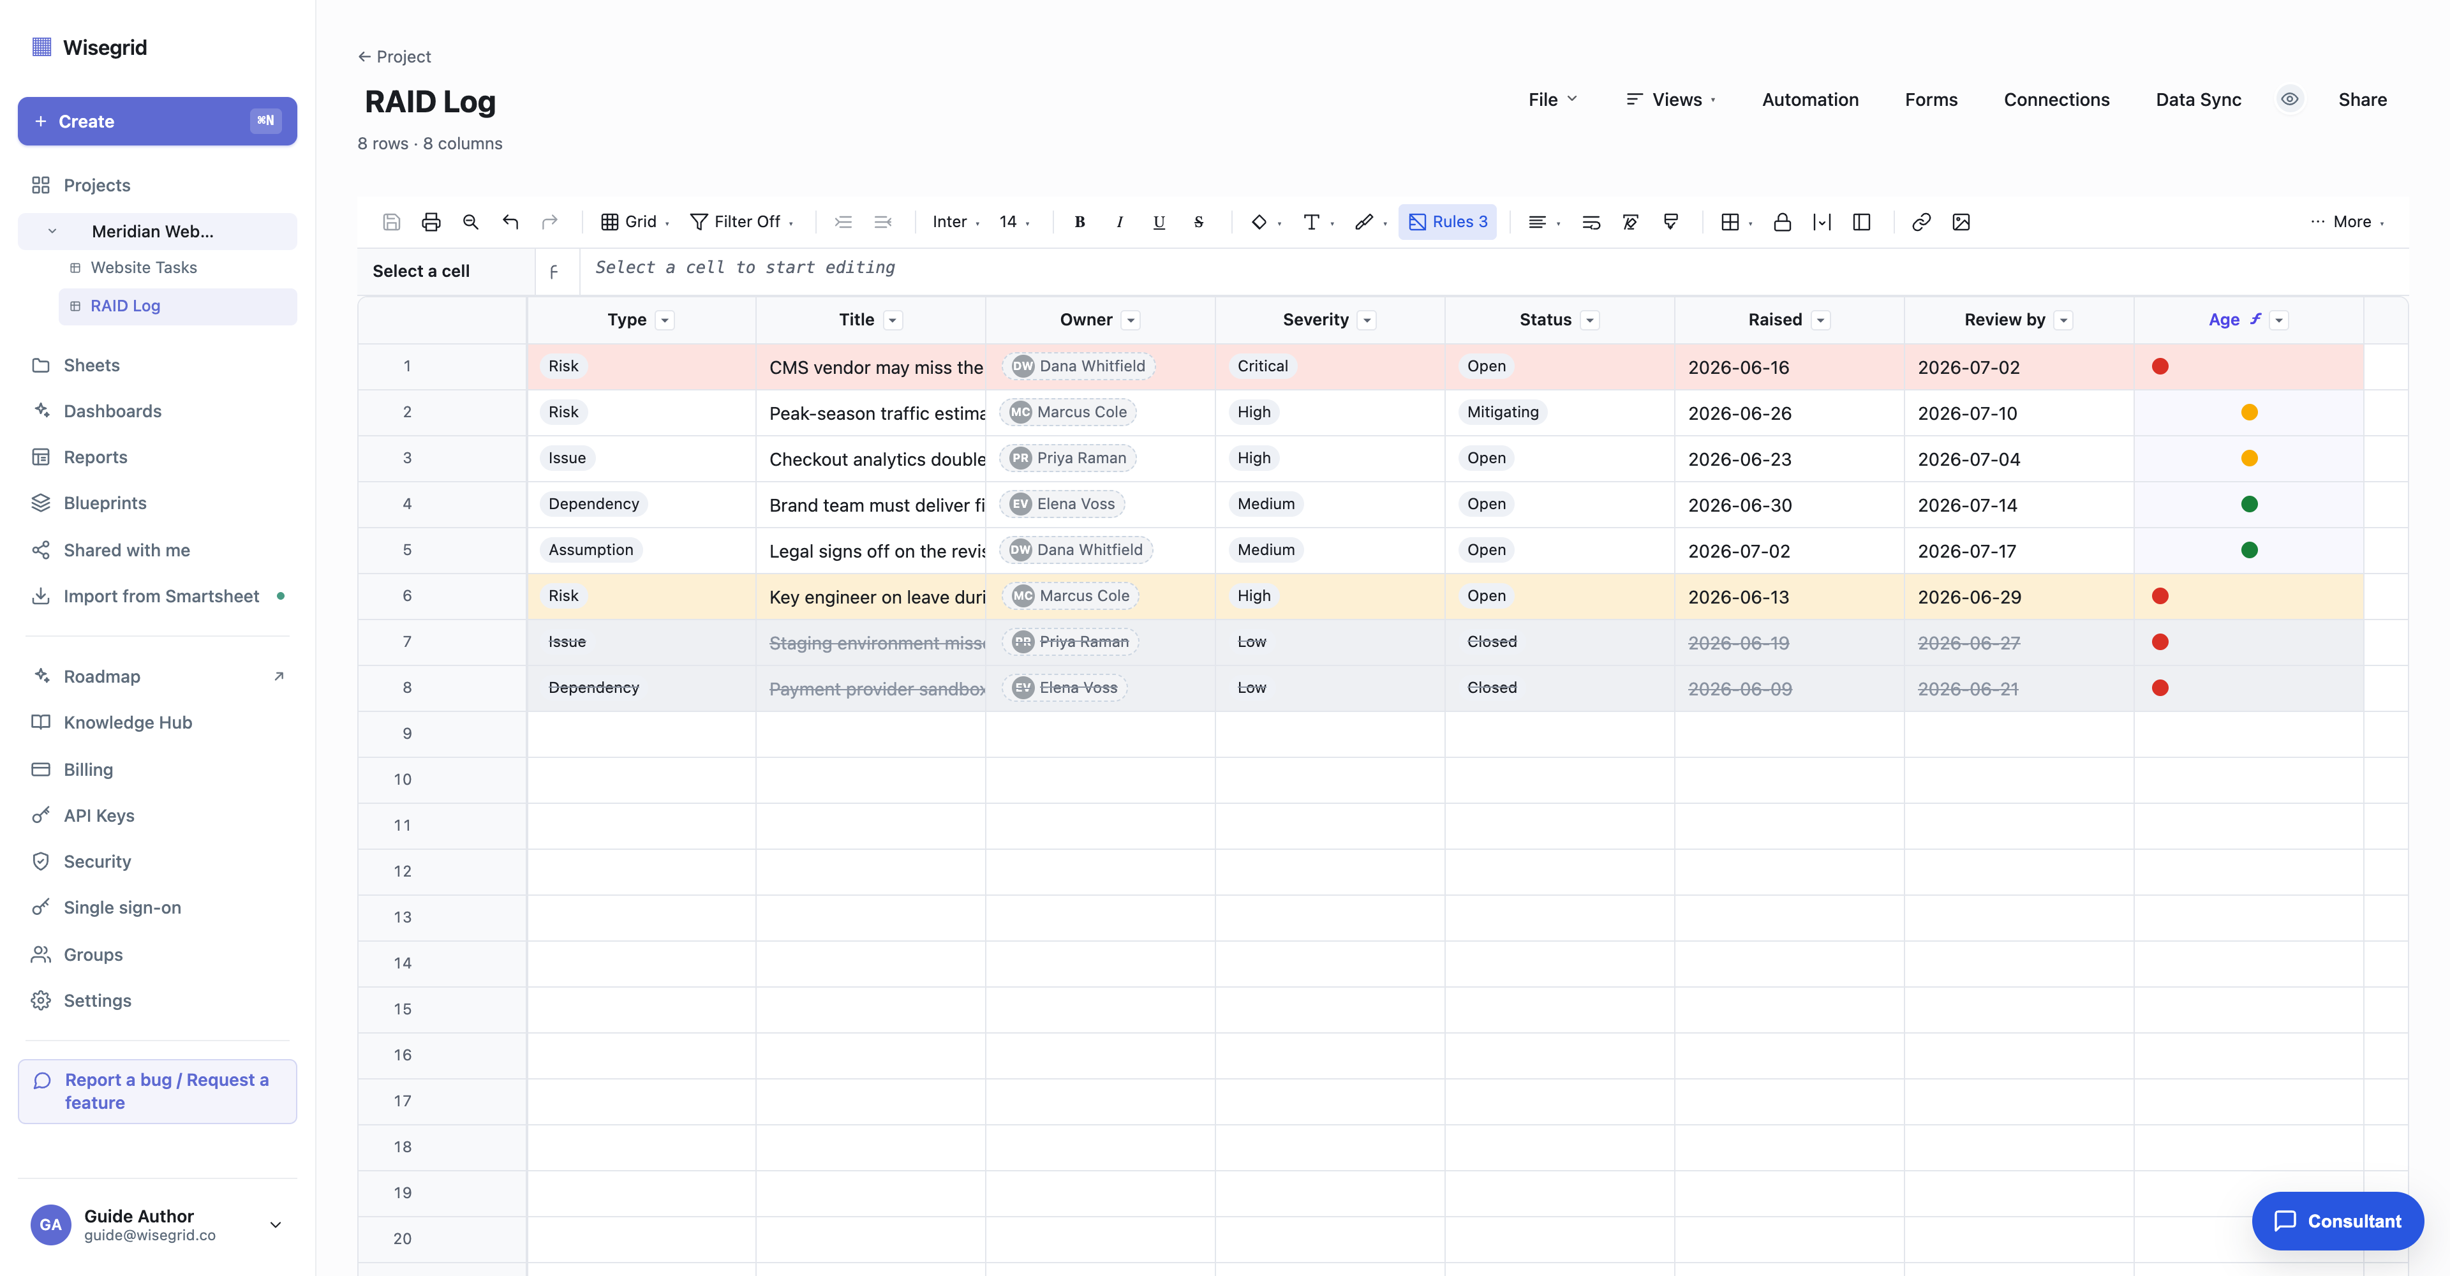2450x1276 pixels.
Task: Open Security in the sidebar
Action: point(97,861)
